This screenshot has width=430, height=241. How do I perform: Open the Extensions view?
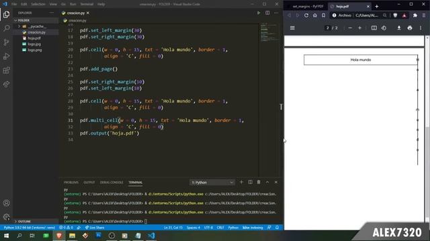[x=6, y=70]
